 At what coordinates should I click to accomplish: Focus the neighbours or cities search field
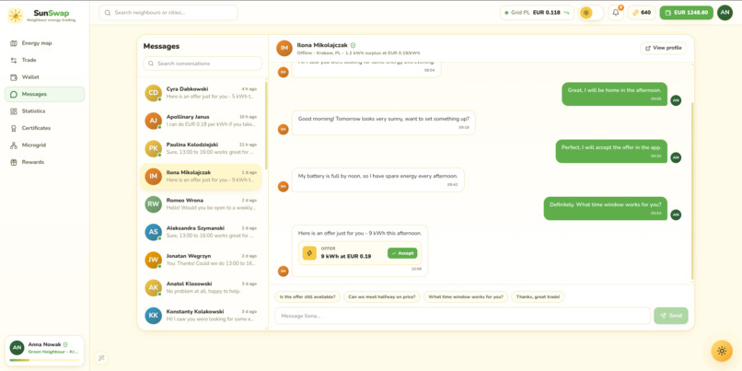[x=168, y=13]
